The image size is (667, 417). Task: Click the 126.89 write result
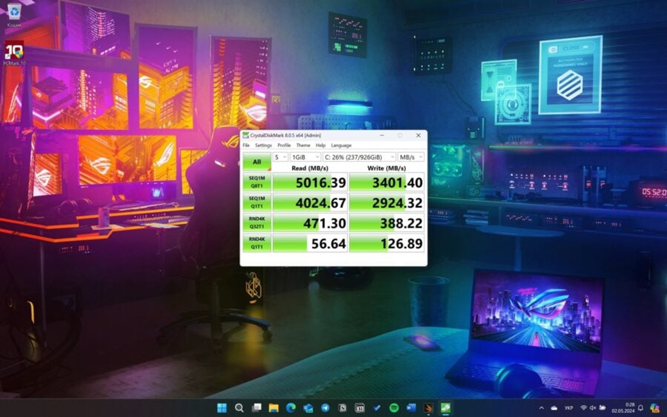pyautogui.click(x=387, y=243)
